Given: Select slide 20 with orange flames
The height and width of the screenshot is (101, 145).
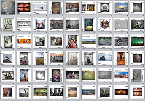Looking at the screenshot, I should point(24,41).
